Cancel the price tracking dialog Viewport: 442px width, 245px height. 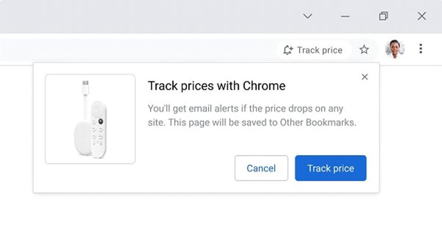coord(261,168)
